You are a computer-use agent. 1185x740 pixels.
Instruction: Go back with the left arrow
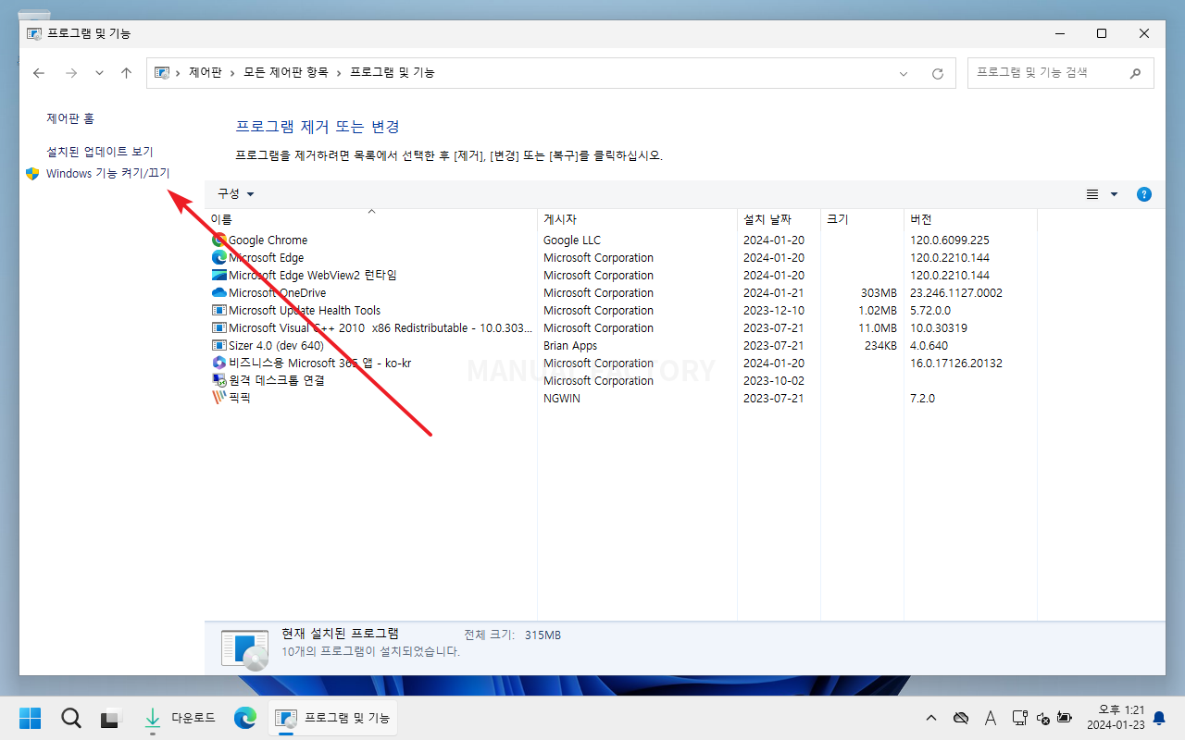[39, 73]
